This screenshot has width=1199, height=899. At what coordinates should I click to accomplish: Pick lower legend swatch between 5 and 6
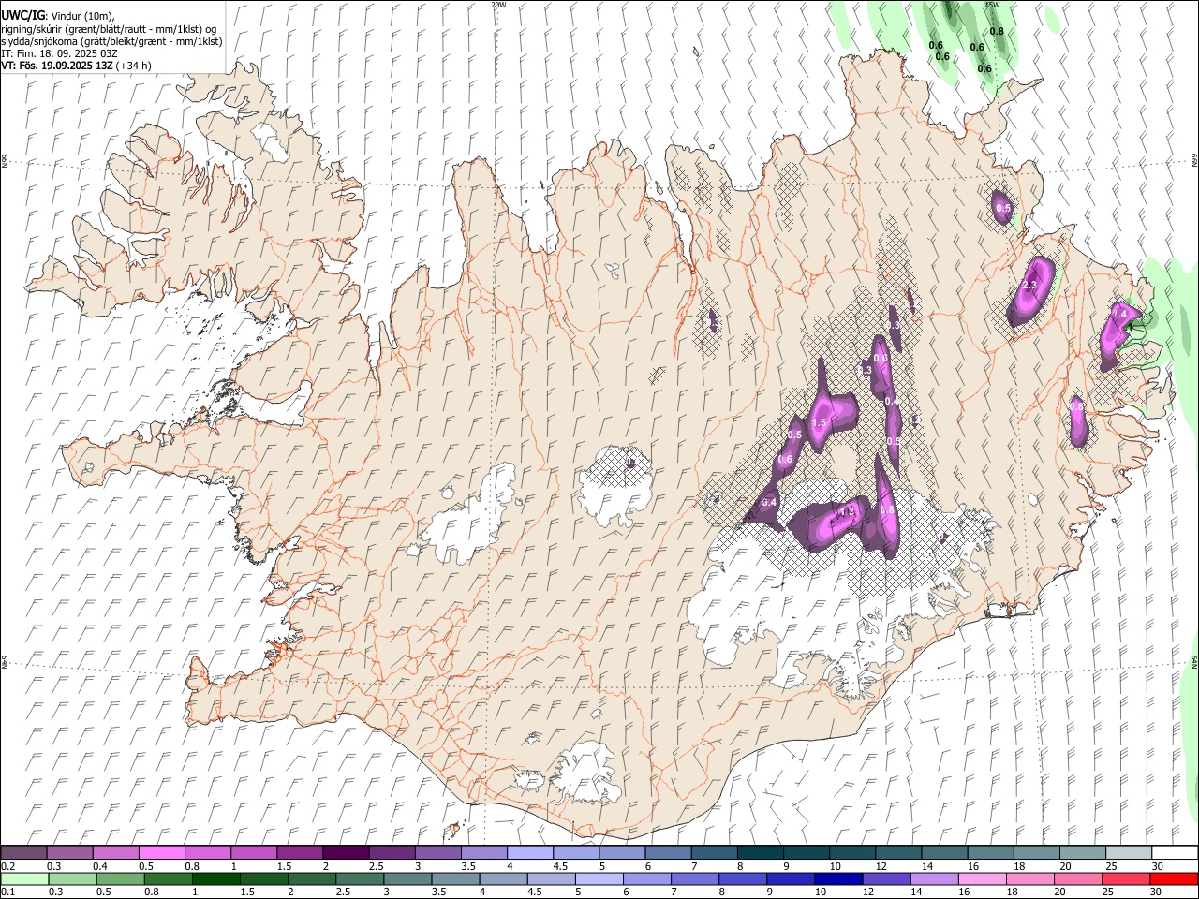click(599, 878)
